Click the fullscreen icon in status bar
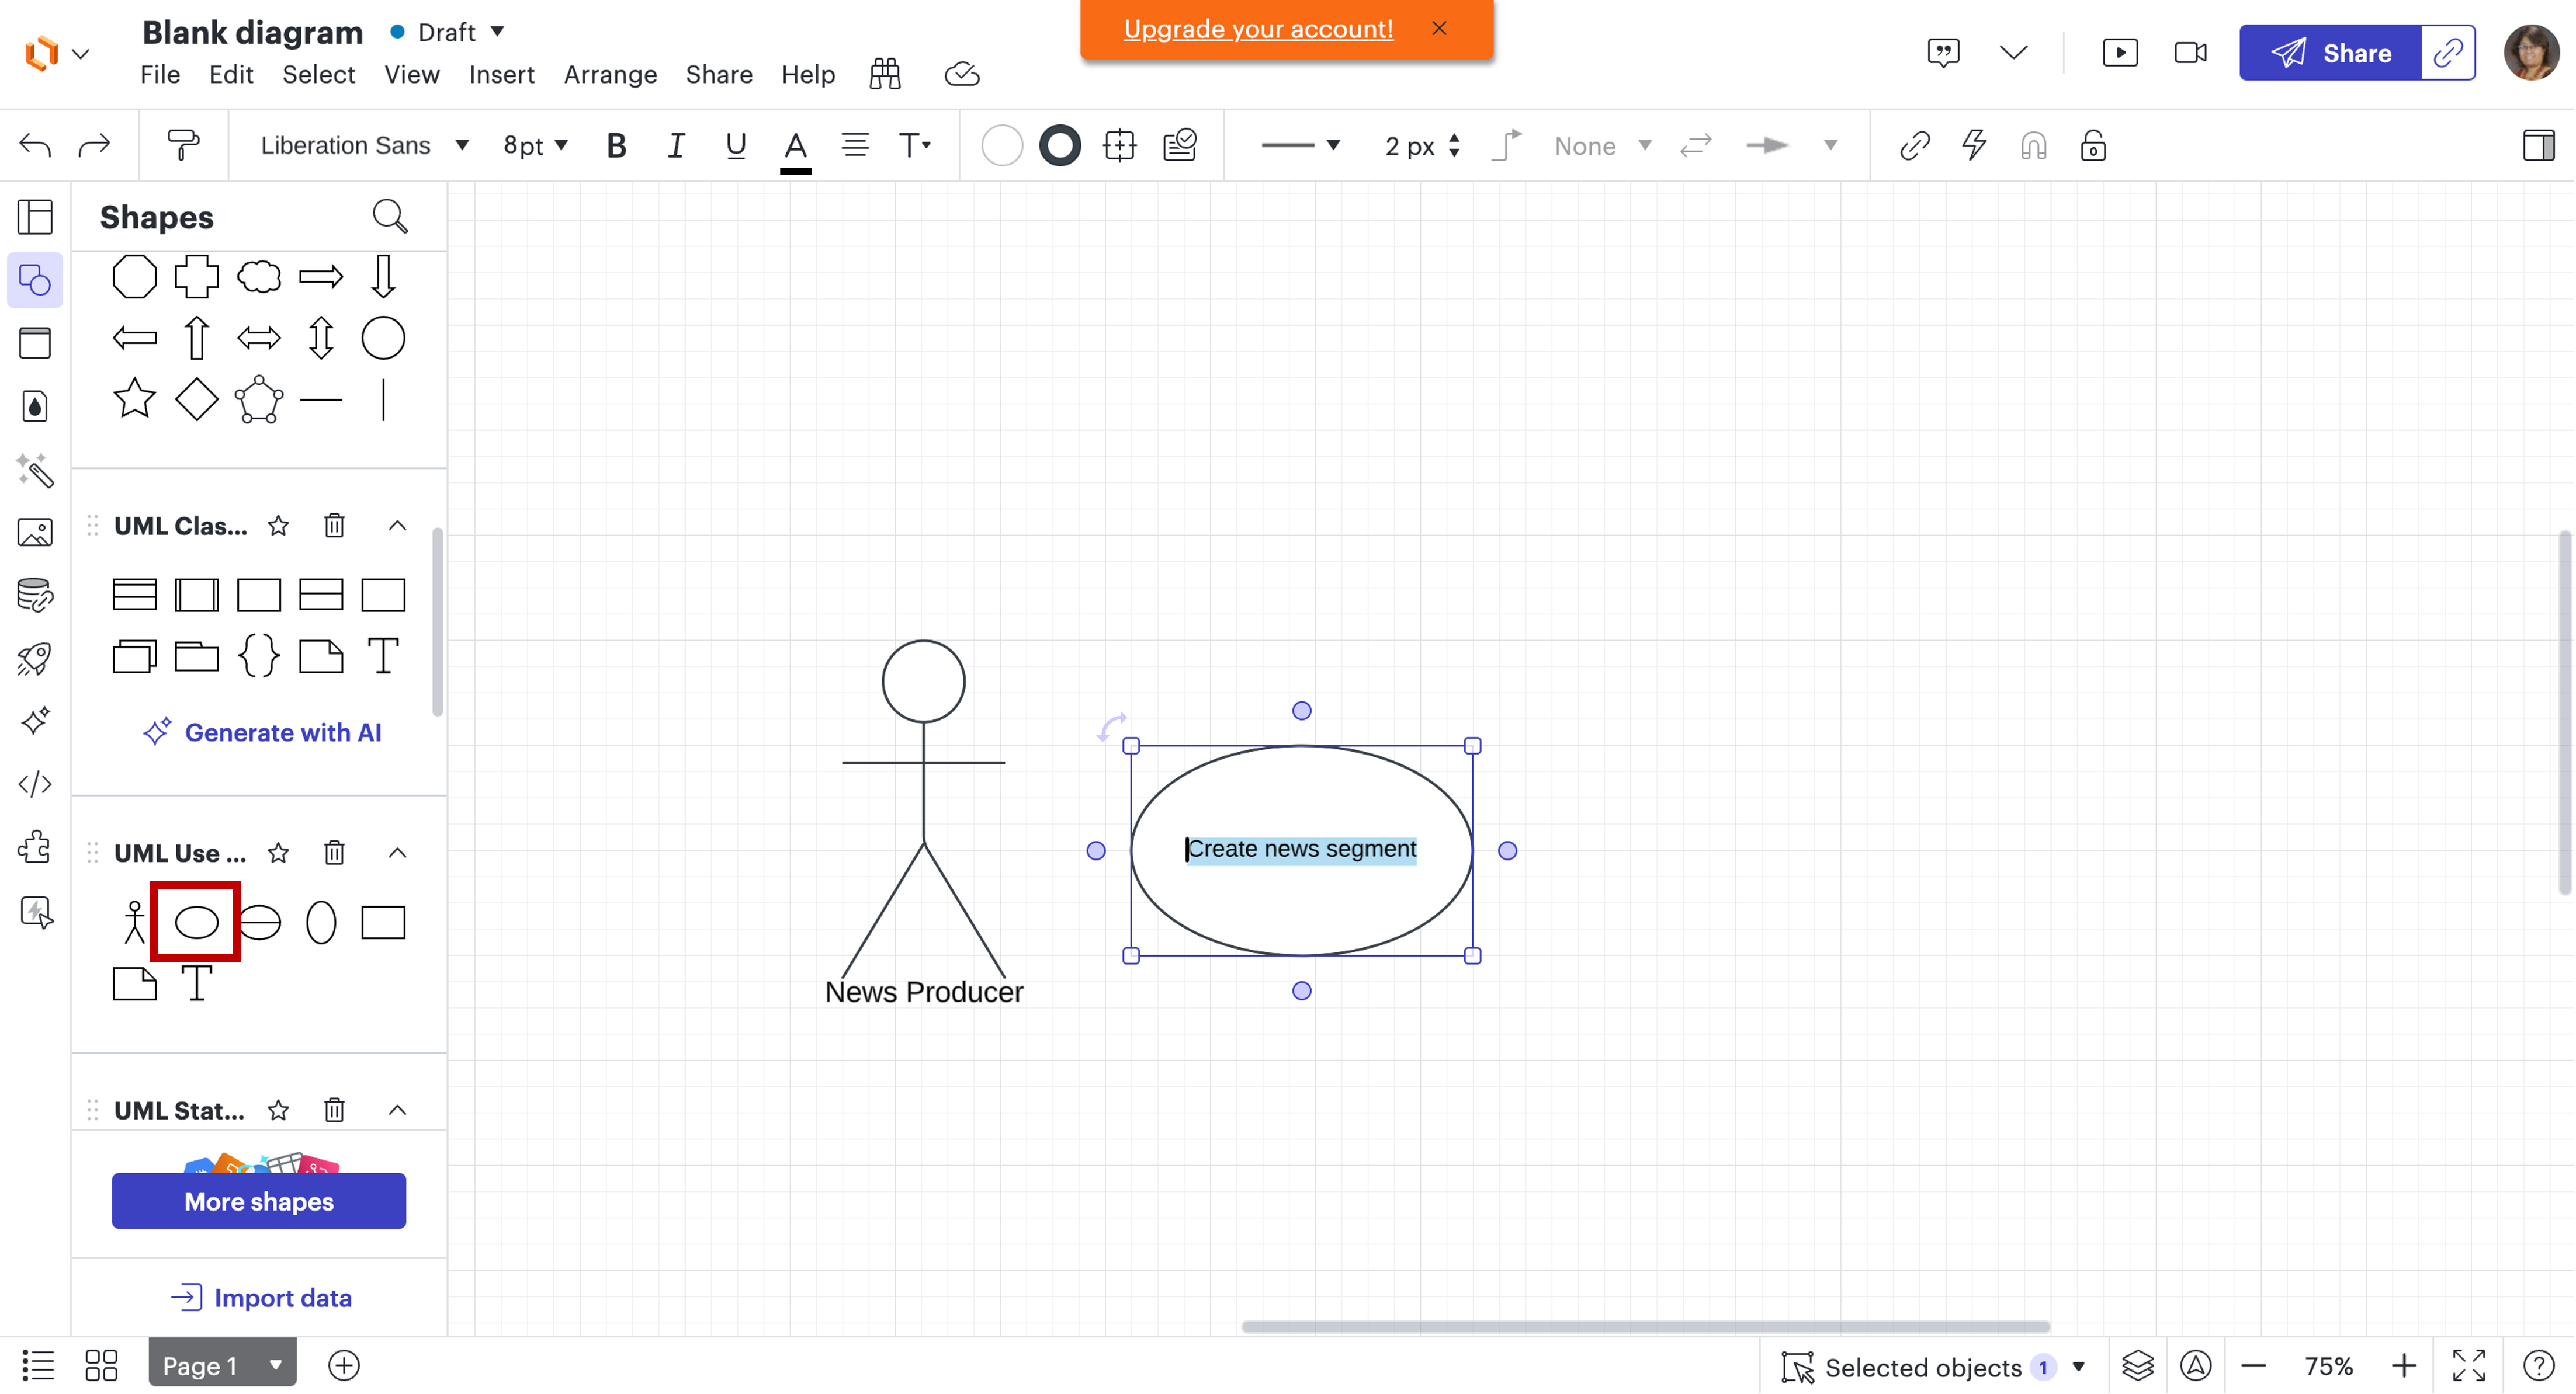 coord(2468,1365)
